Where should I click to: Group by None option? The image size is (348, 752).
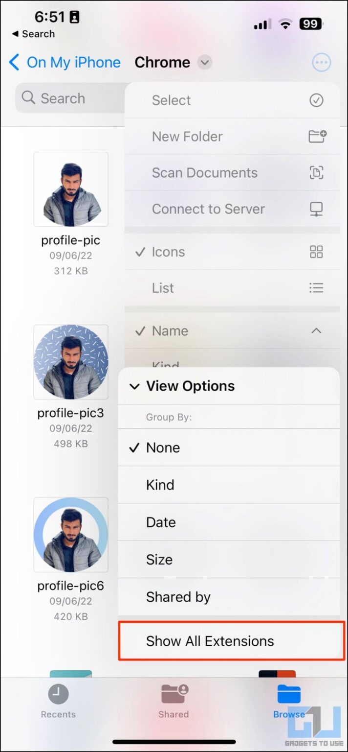coord(229,447)
